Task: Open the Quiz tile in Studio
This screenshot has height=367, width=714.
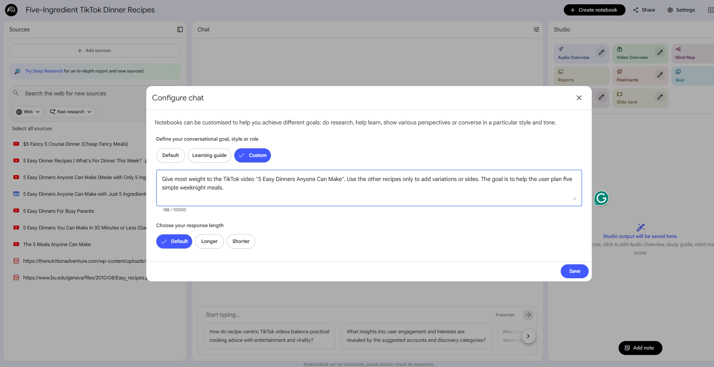Action: tap(693, 76)
